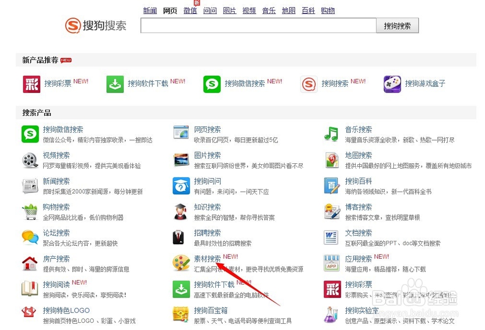
Task: Select the 网页 tab above search box
Action: coord(170,11)
